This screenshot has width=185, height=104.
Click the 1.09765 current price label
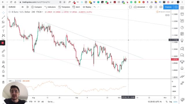click(x=175, y=59)
